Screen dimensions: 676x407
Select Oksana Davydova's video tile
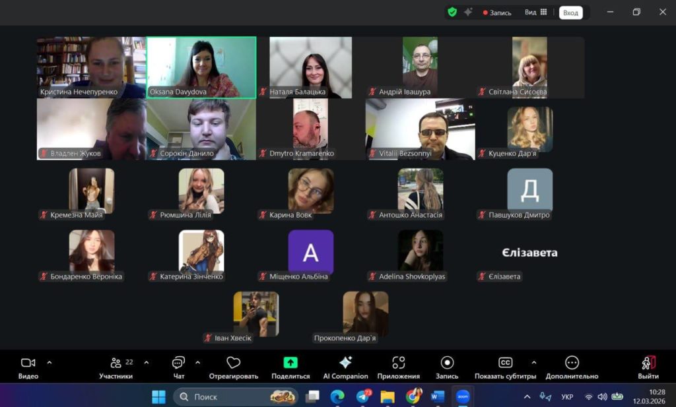[x=201, y=67]
